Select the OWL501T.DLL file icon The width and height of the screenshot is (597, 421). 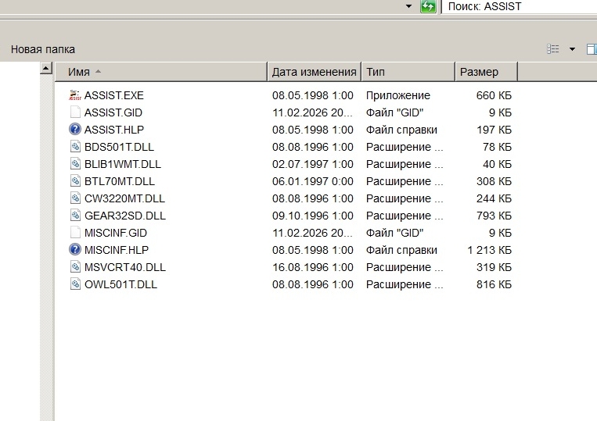pos(75,284)
